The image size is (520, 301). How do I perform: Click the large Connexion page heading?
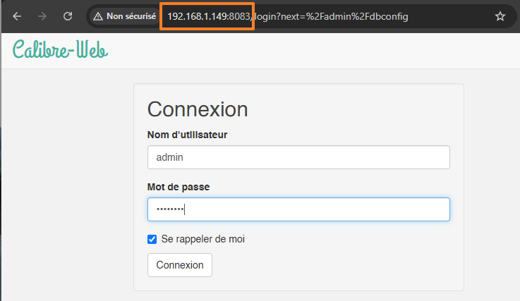198,109
